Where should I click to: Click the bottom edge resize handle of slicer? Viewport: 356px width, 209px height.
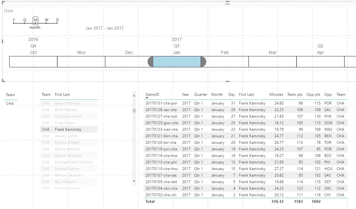tap(227, 81)
